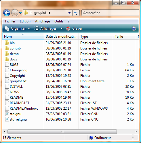
Task: Select the README.1ST file icon
Action: tap(7, 103)
